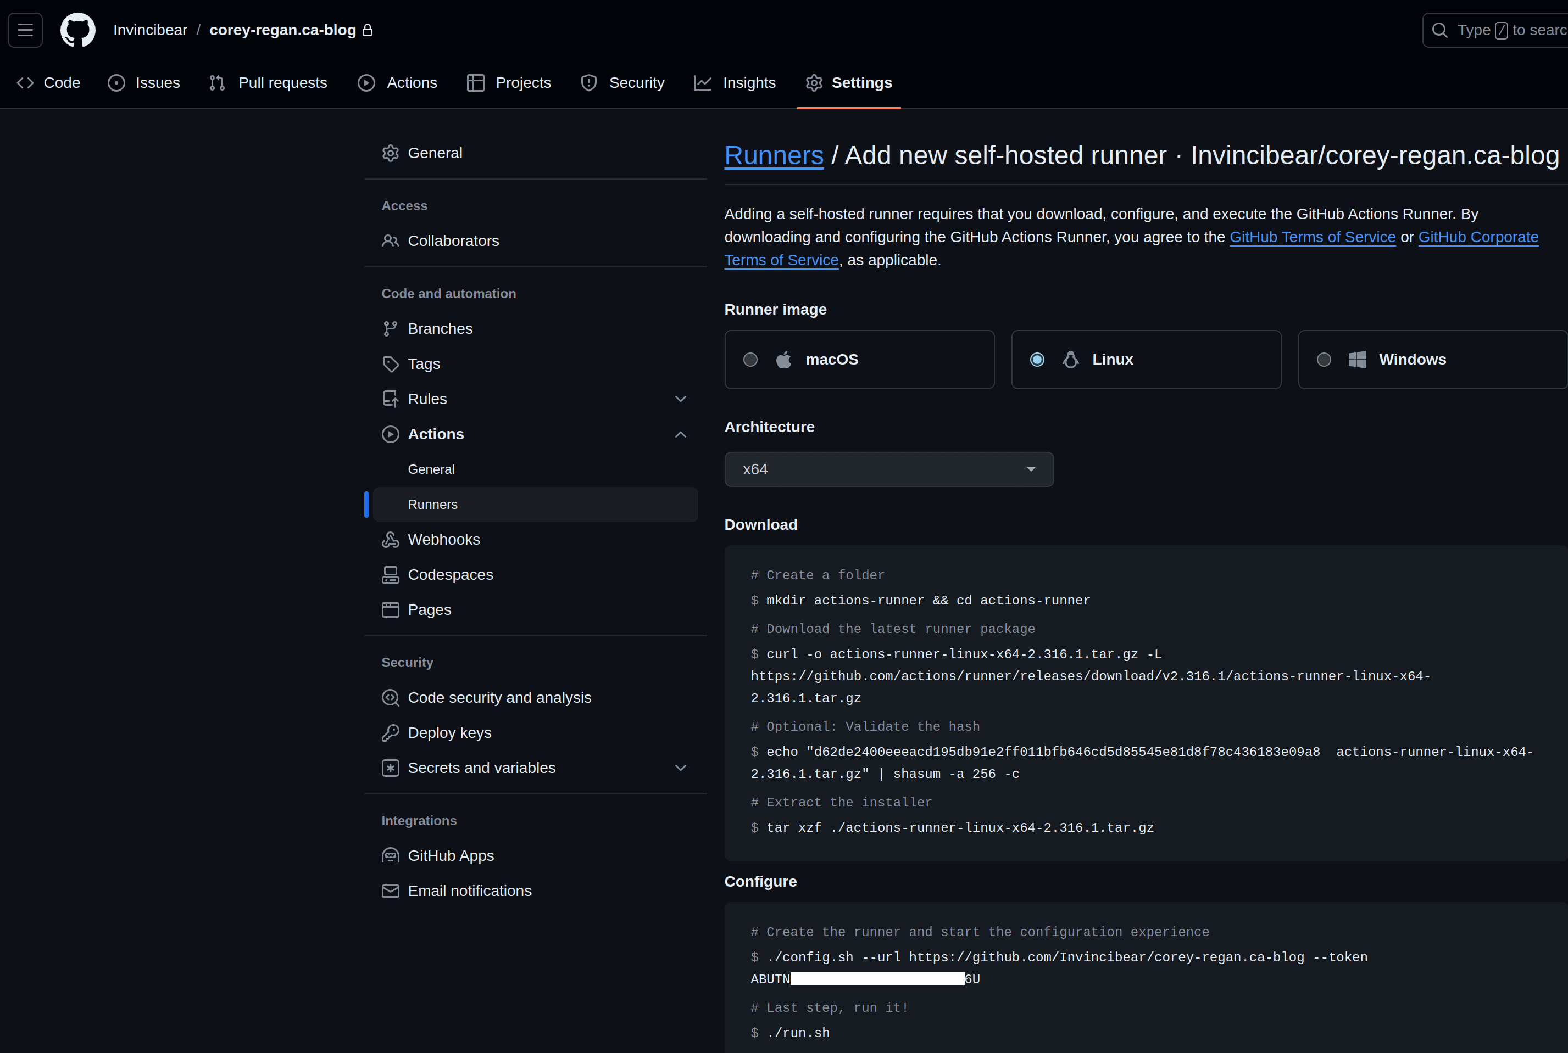Click the Configure section heading
The height and width of the screenshot is (1053, 1568).
760,881
